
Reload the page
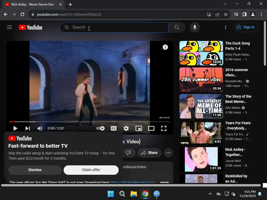[x=22, y=15]
